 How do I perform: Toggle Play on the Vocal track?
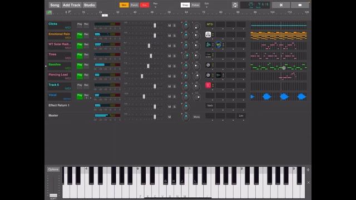coord(80,96)
